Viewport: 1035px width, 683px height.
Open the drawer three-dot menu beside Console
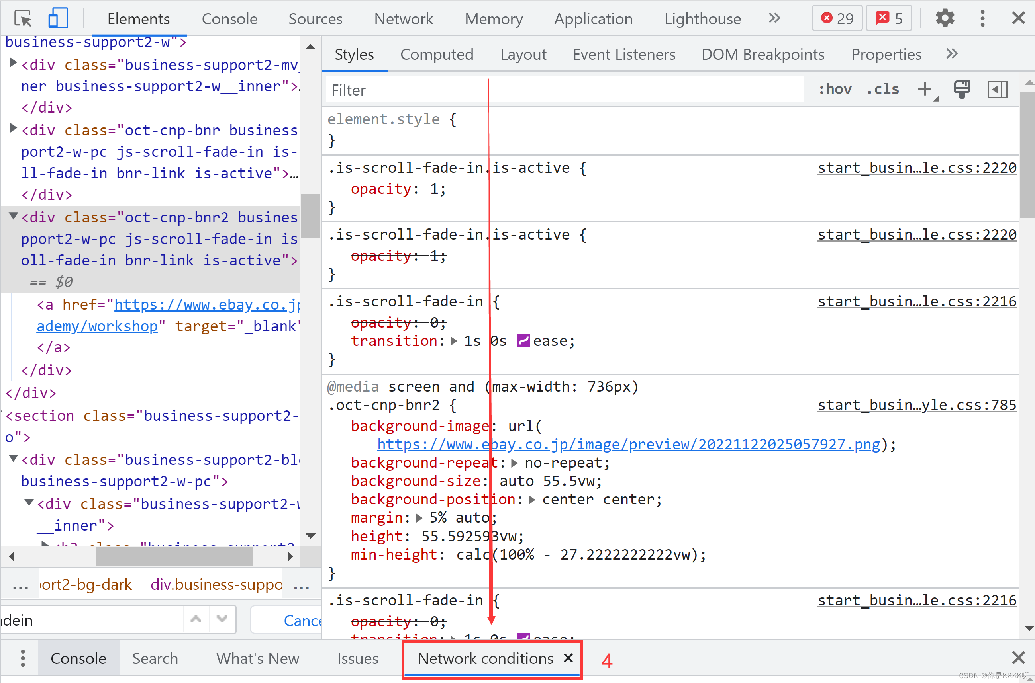pyautogui.click(x=23, y=658)
